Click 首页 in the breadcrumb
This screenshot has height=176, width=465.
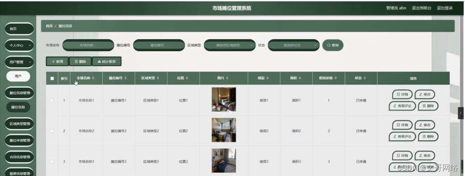[x=49, y=26]
